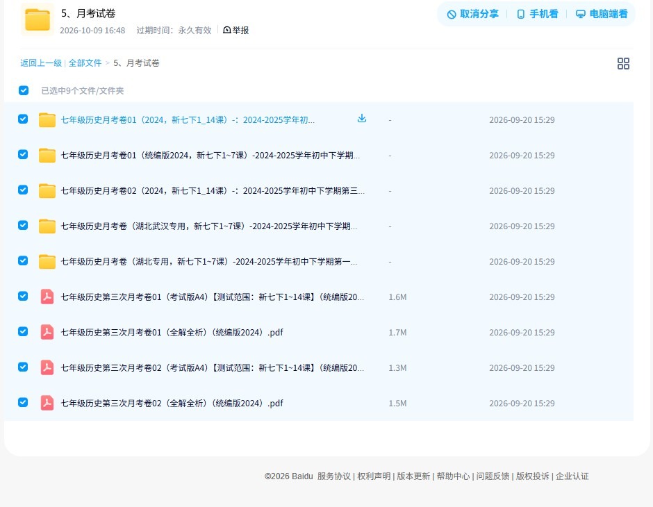Click 手机看 button
653x507 pixels.
tap(537, 14)
